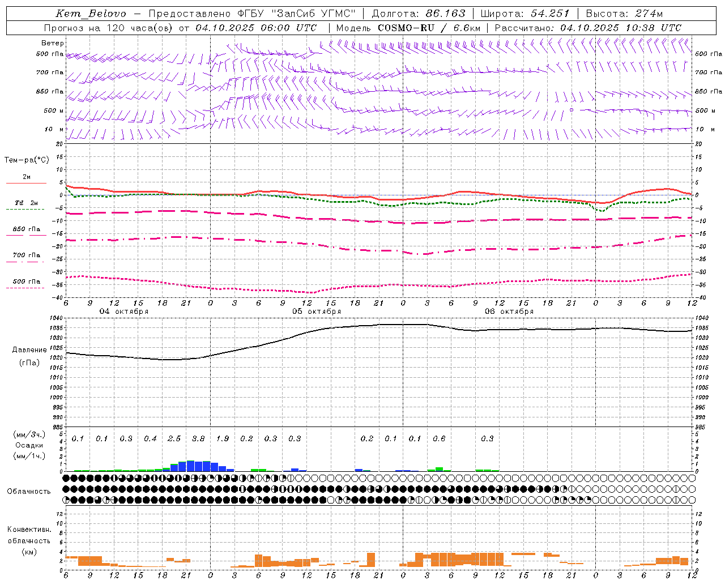The height and width of the screenshot is (580, 725).
Task: Click the 700 гПа temperature legend entry
Action: click(25, 257)
